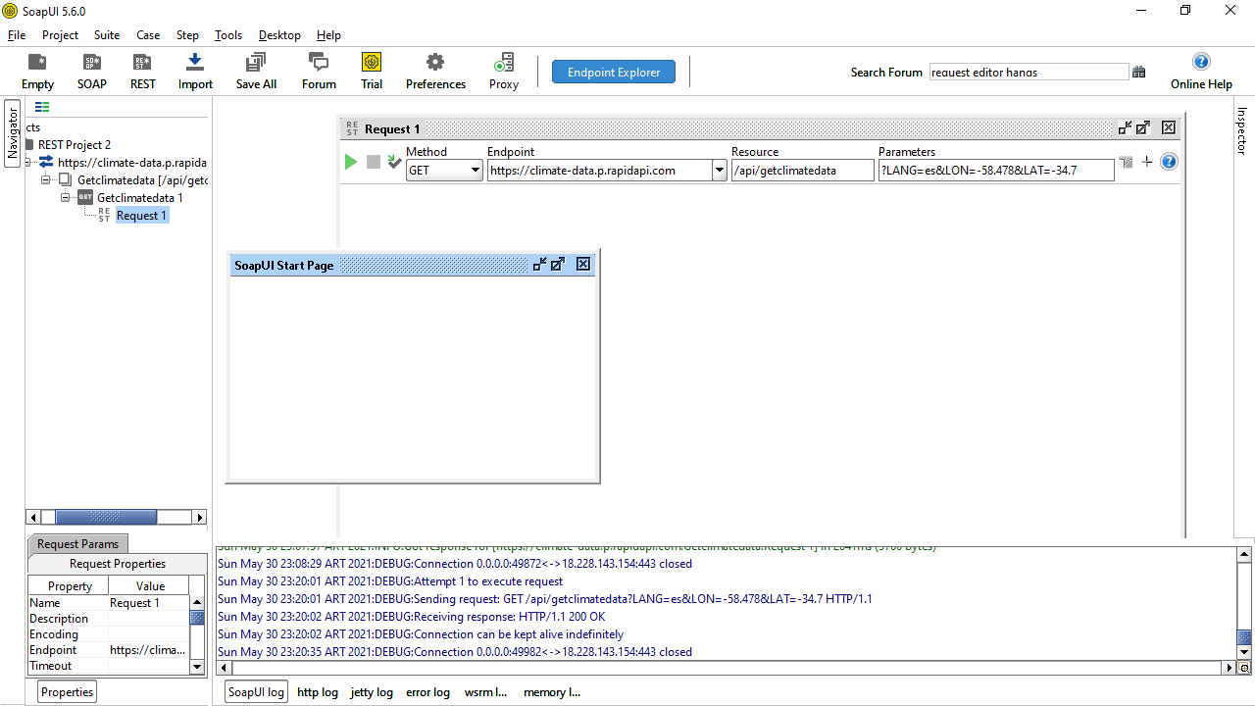Click the Endpoint Explorer button
This screenshot has width=1255, height=706.
tap(613, 72)
